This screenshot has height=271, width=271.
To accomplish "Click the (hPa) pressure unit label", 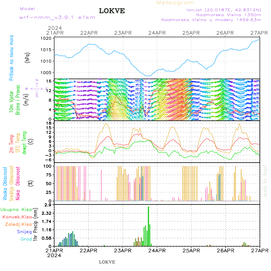I will coord(27,58).
